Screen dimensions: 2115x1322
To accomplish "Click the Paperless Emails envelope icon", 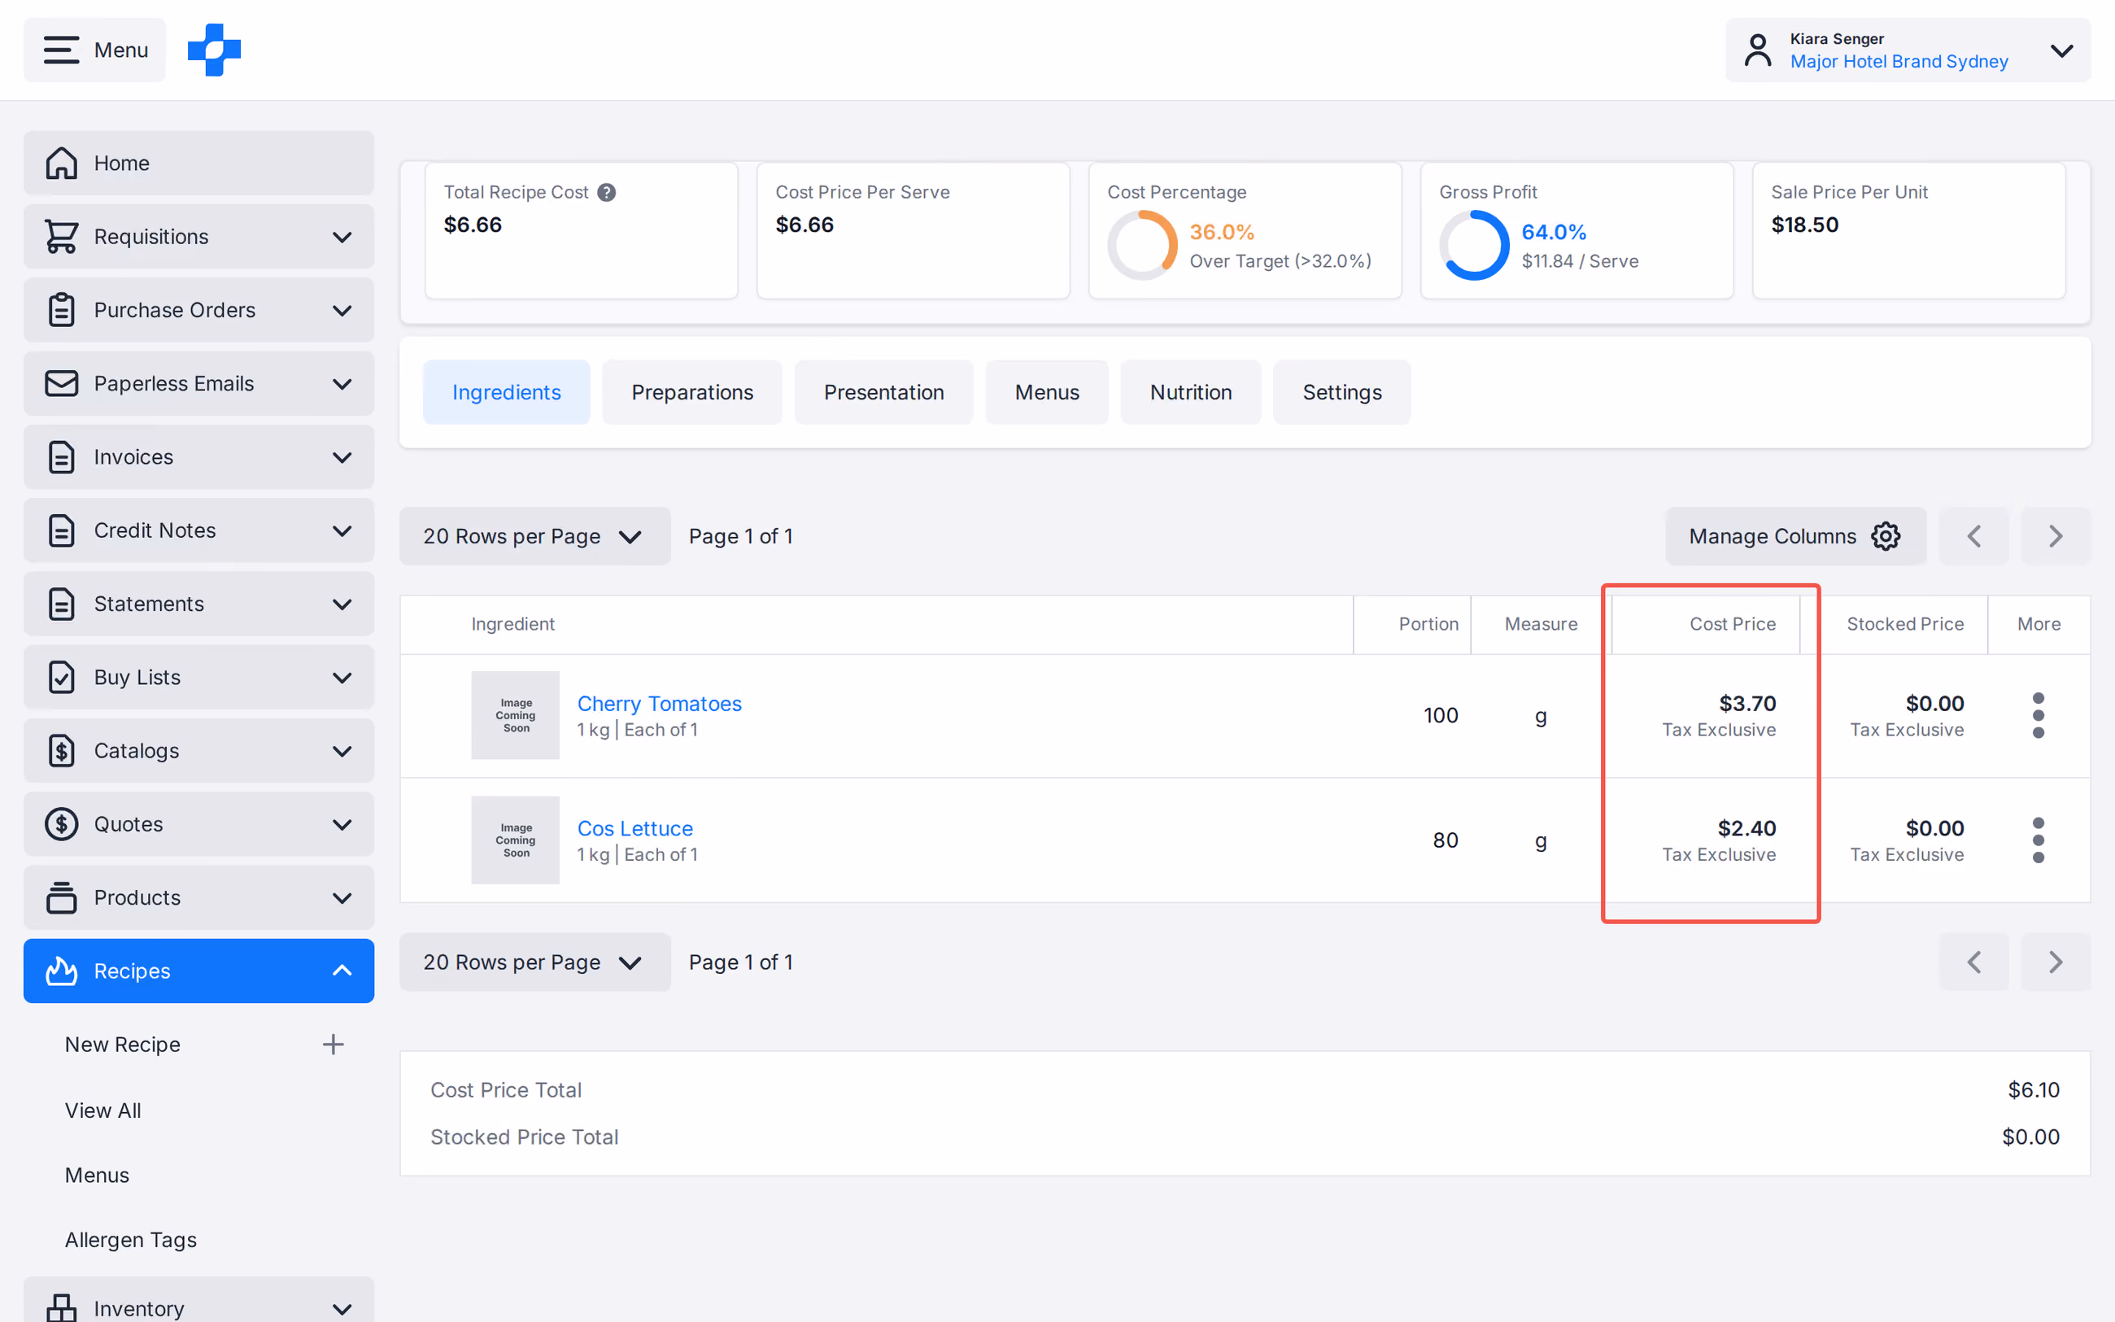I will click(61, 383).
